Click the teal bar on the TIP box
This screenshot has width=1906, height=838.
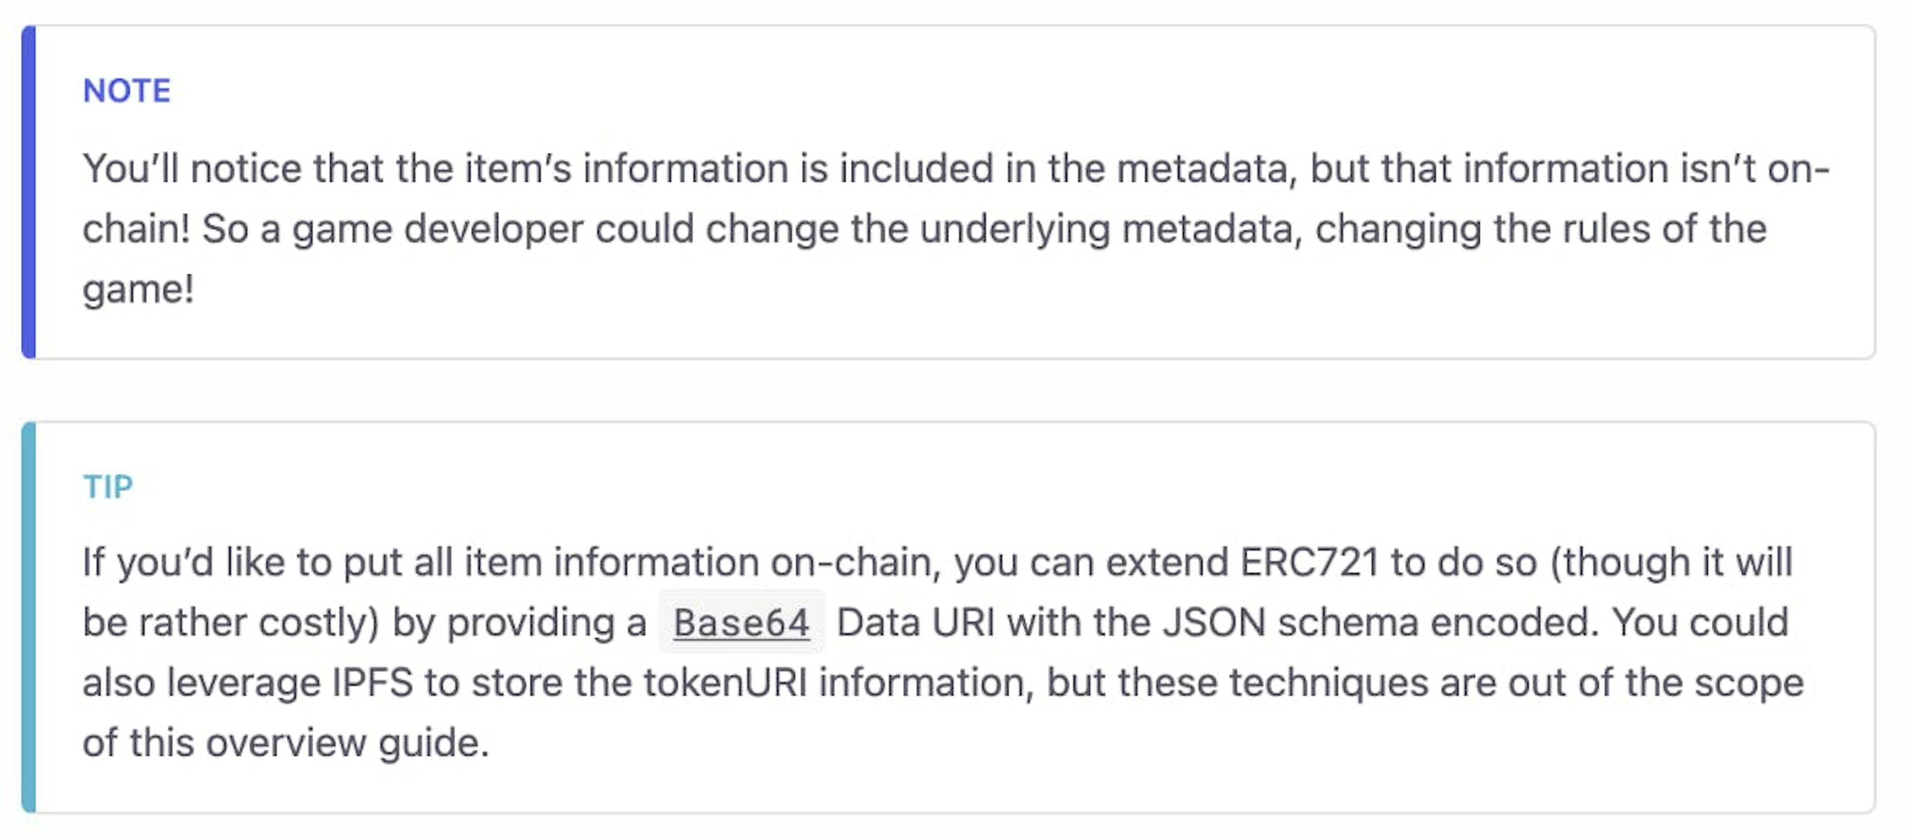tap(29, 617)
